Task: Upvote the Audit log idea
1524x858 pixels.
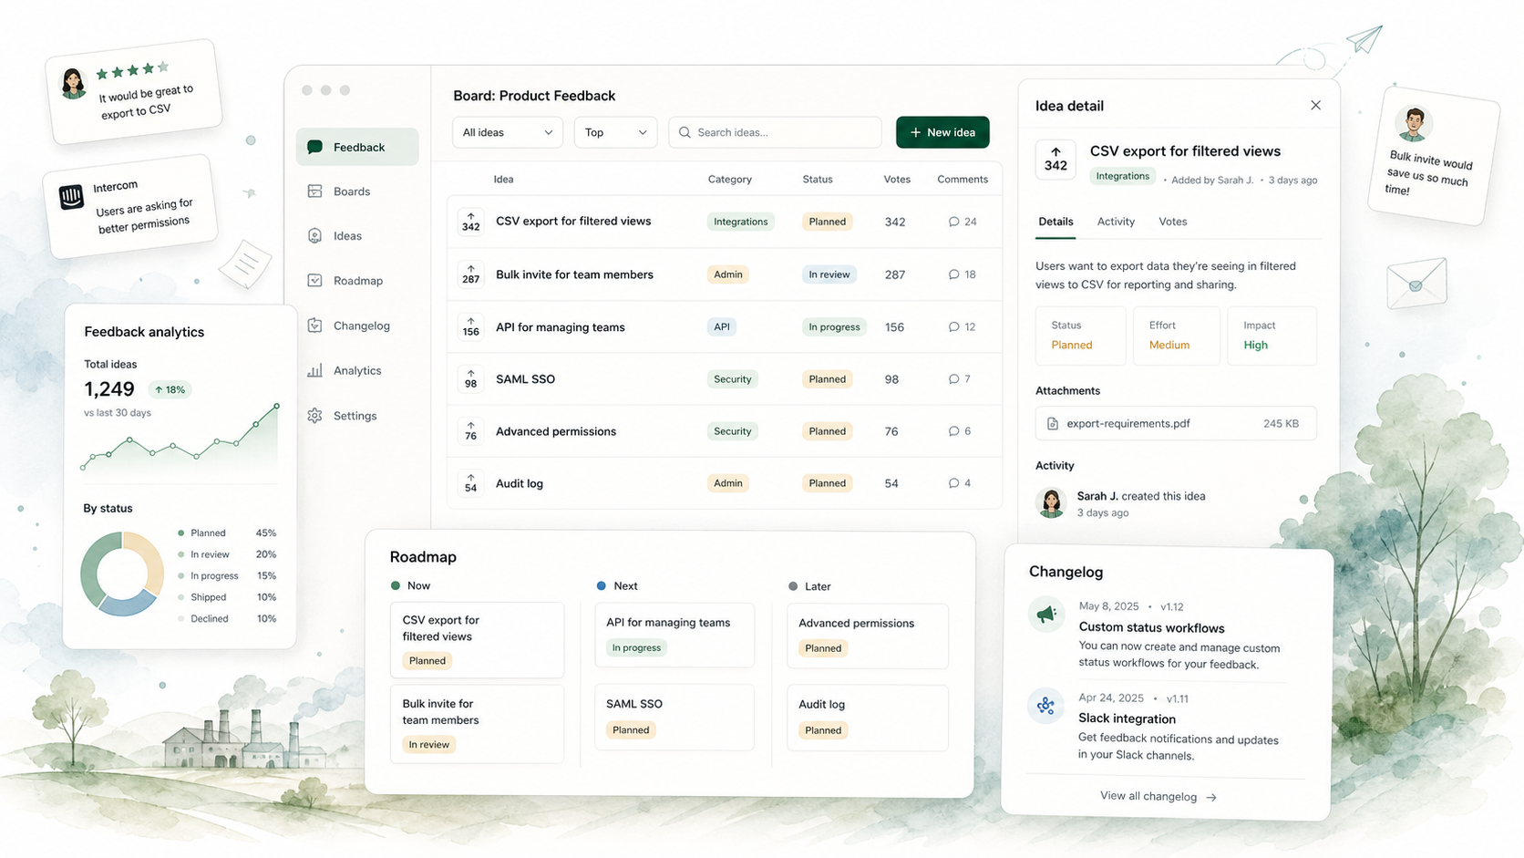Action: (x=470, y=483)
